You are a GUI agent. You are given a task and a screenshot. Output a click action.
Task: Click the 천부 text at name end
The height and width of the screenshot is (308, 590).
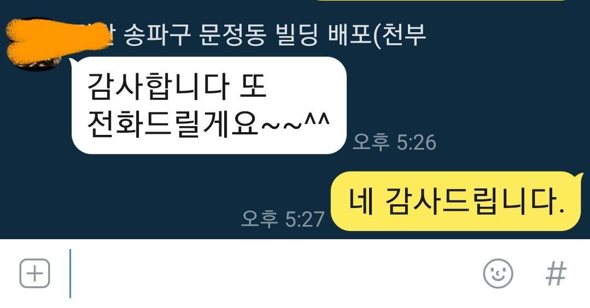(x=404, y=34)
